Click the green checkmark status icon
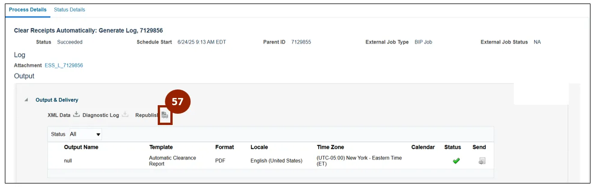The height and width of the screenshot is (187, 594). [x=456, y=161]
